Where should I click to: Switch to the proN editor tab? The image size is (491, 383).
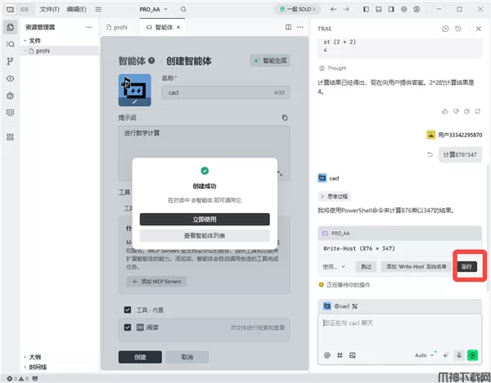pos(117,28)
